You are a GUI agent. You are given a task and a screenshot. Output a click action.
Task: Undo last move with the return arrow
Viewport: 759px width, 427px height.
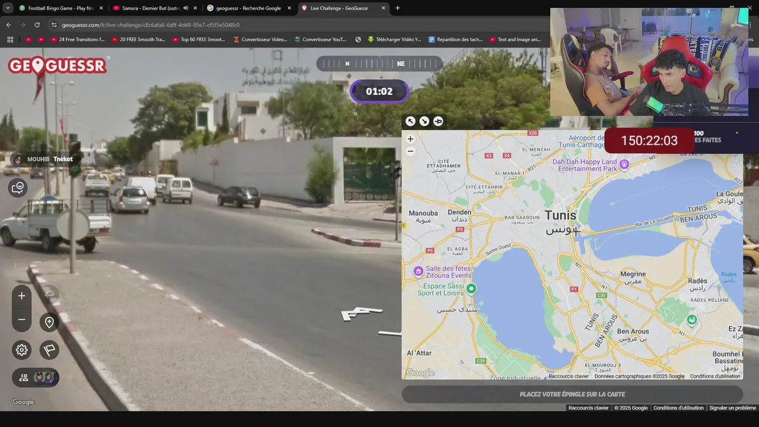pos(50,294)
